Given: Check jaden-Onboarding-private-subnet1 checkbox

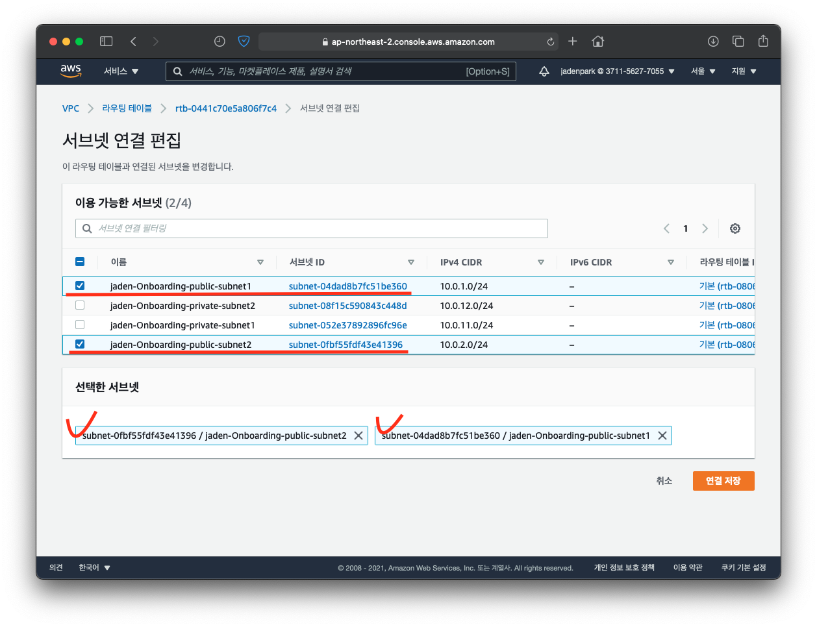Looking at the screenshot, I should (x=80, y=325).
